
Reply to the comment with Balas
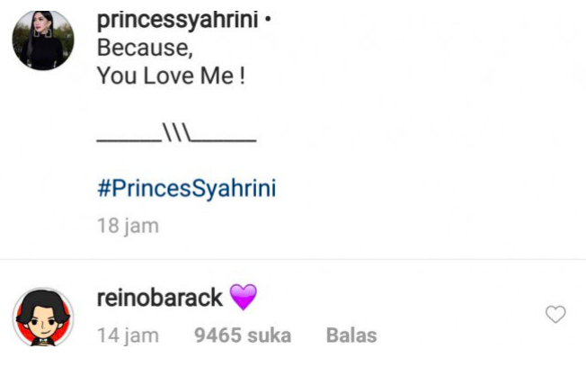point(351,336)
